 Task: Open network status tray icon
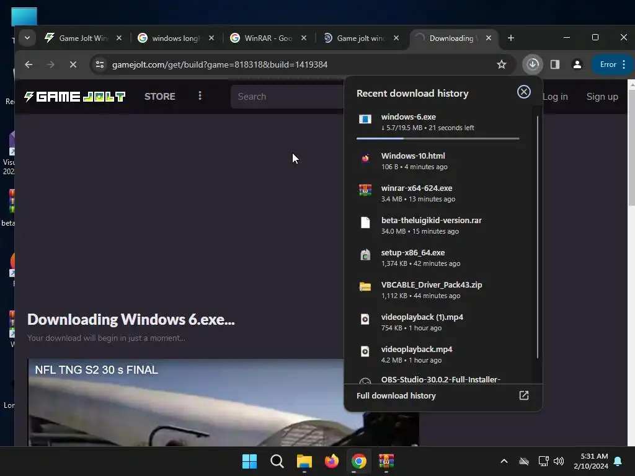(x=543, y=461)
